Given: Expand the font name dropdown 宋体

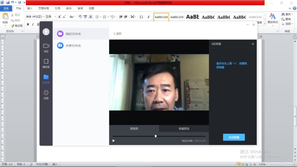Looking at the screenshot, I should click(x=43, y=17).
